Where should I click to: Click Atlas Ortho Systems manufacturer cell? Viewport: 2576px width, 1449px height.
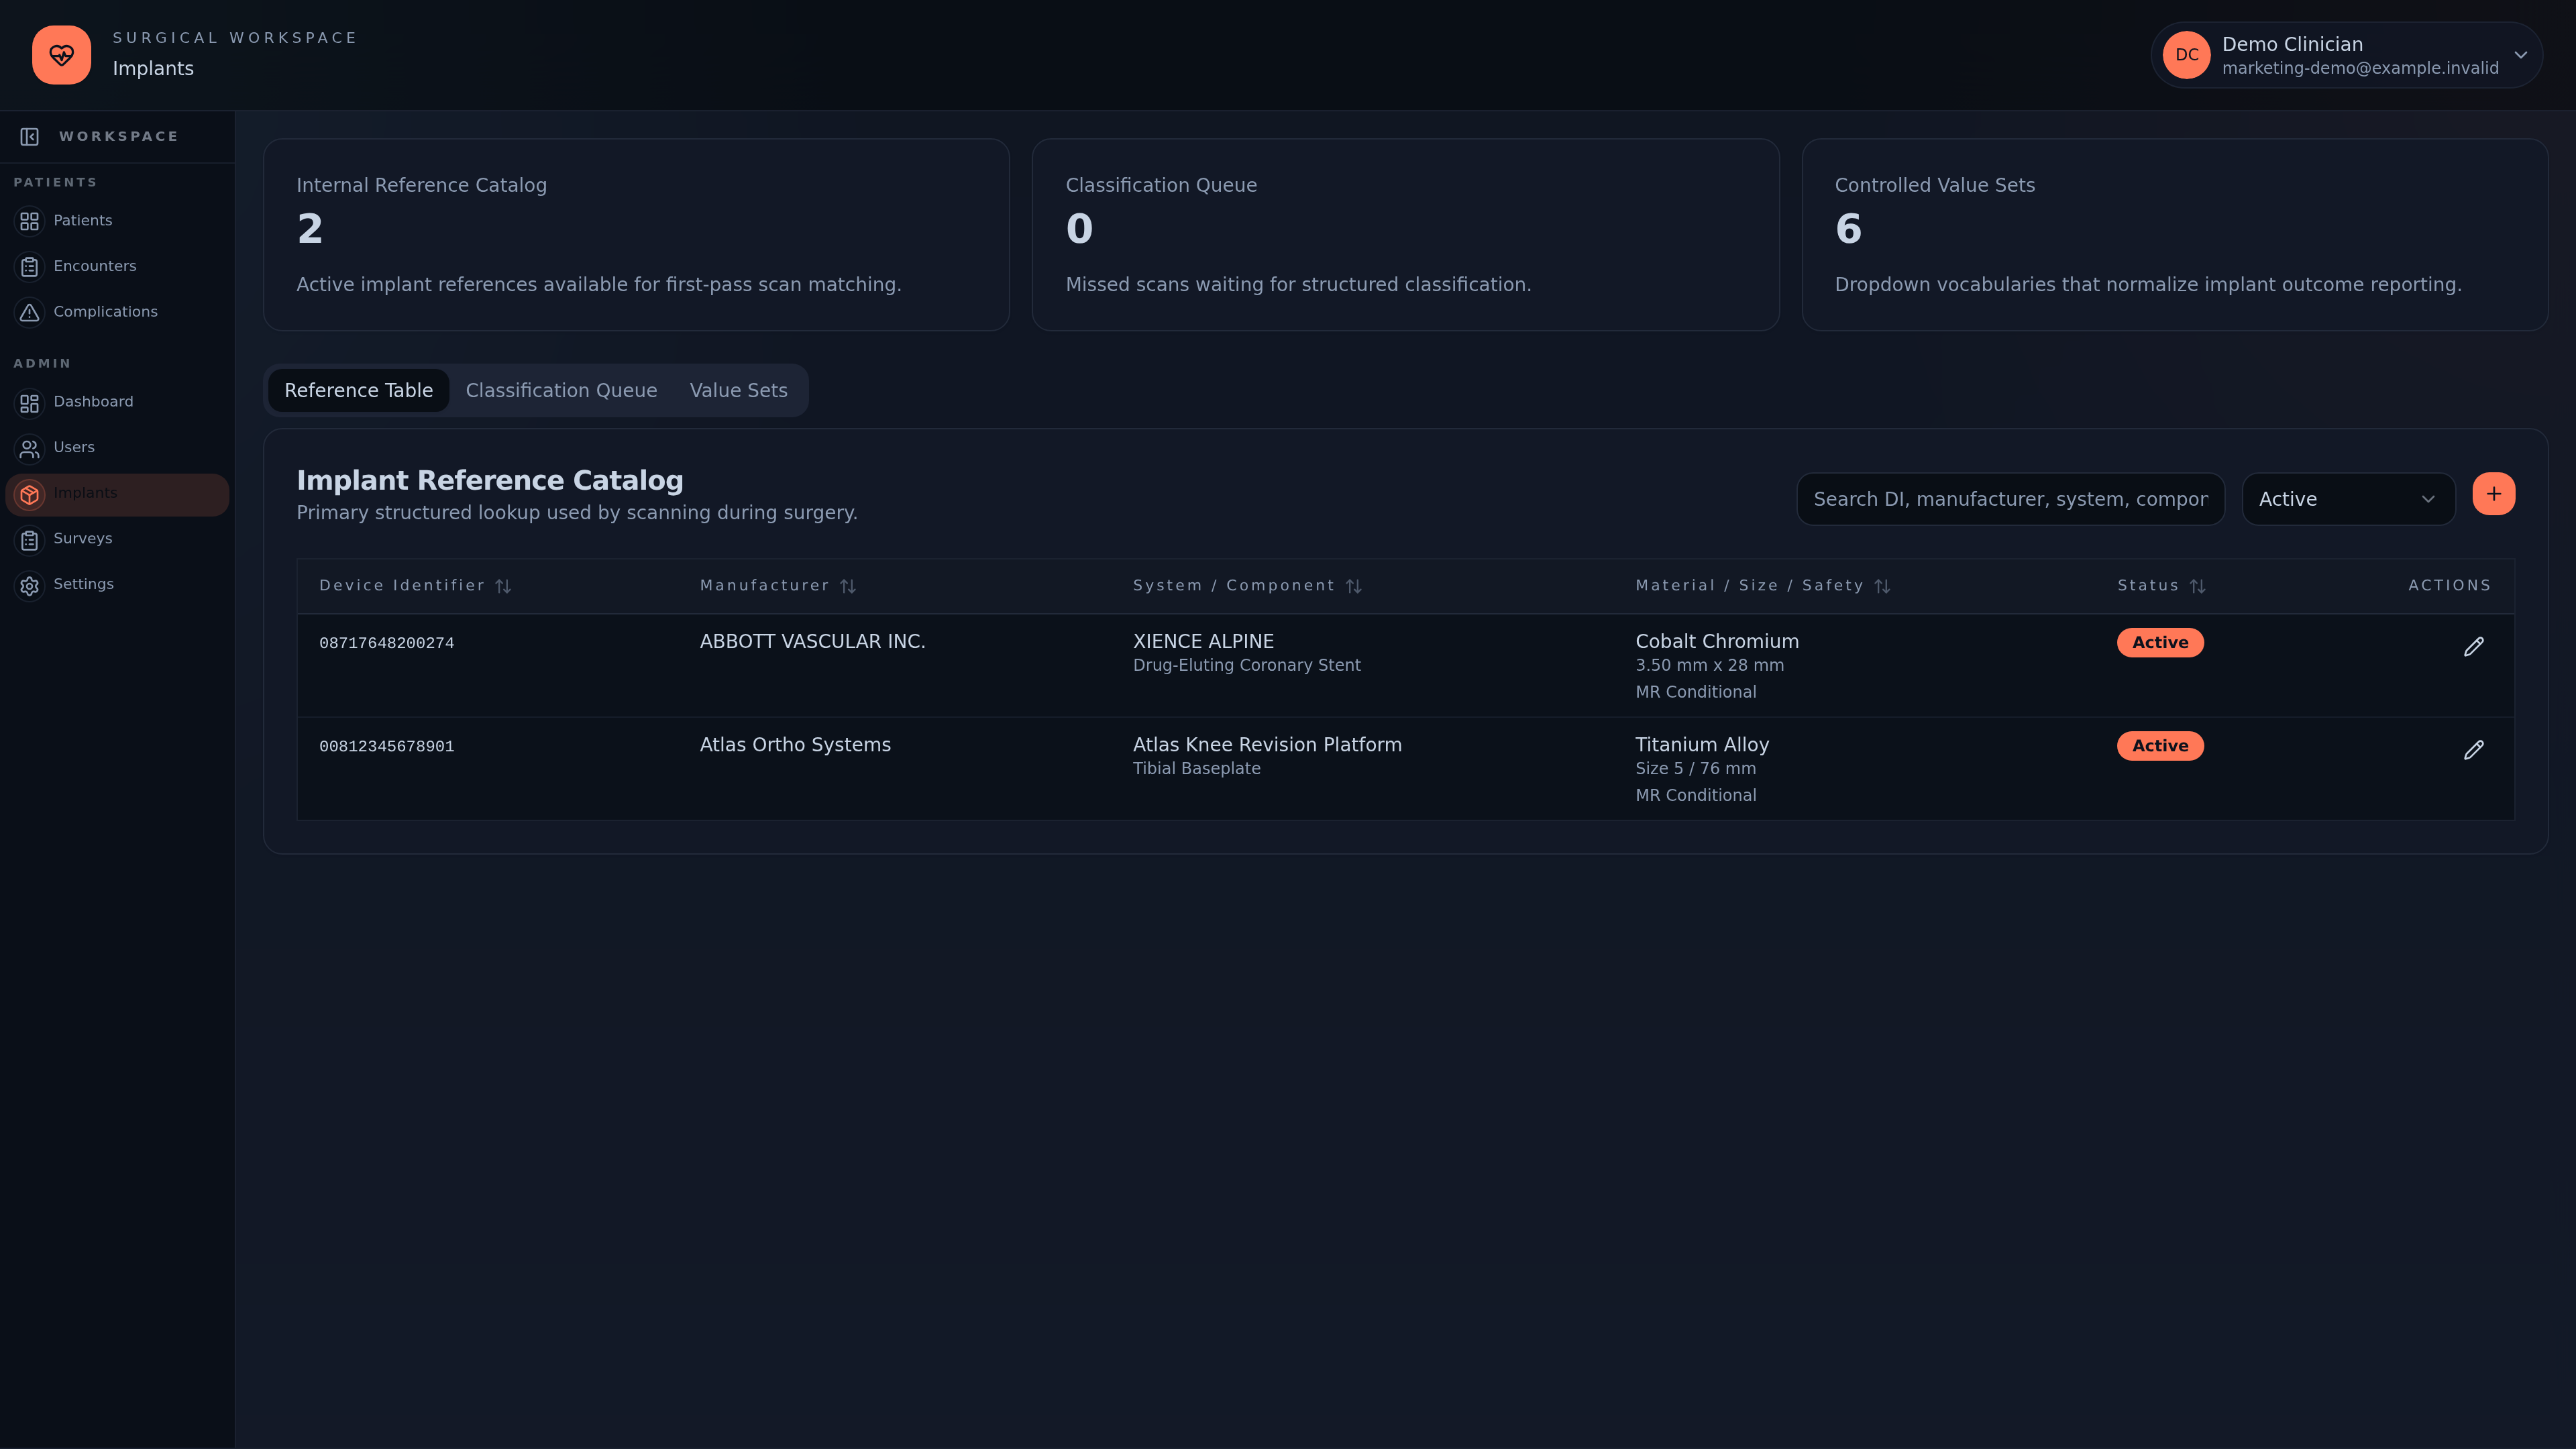coord(795,745)
